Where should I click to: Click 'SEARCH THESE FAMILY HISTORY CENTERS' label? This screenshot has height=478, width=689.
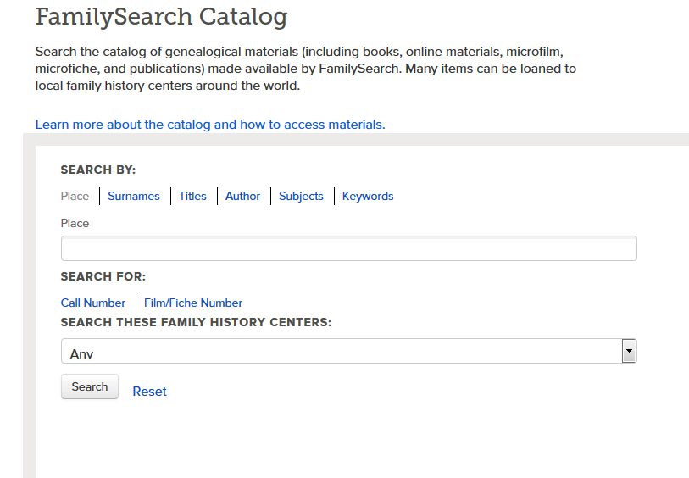pyautogui.click(x=196, y=323)
